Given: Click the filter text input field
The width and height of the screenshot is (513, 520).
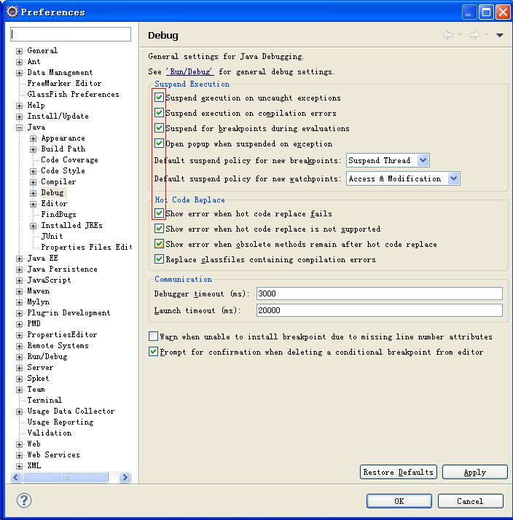Looking at the screenshot, I should point(71,34).
